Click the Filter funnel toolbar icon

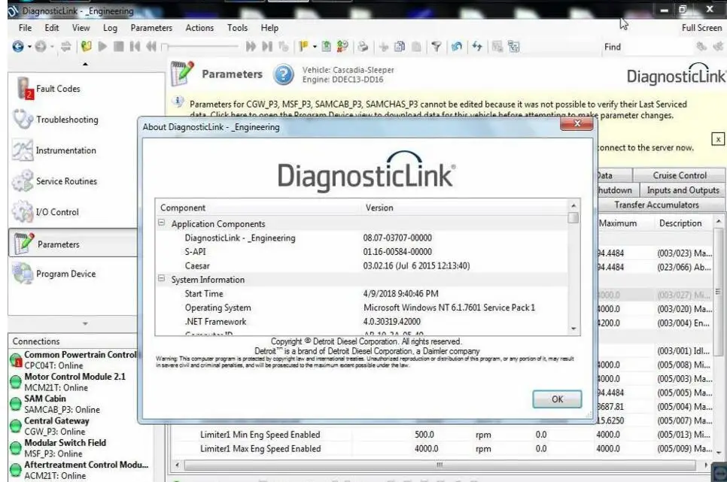pos(437,47)
